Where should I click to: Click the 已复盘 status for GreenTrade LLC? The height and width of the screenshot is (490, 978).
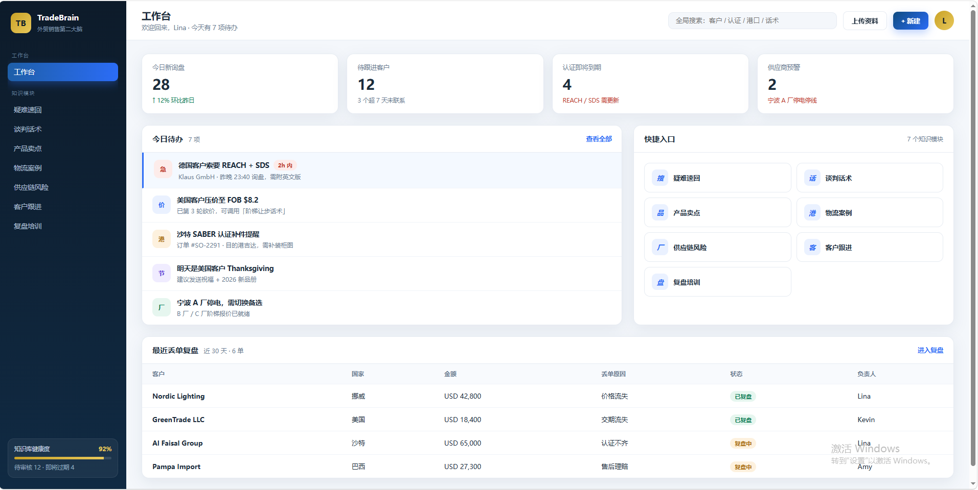point(743,420)
